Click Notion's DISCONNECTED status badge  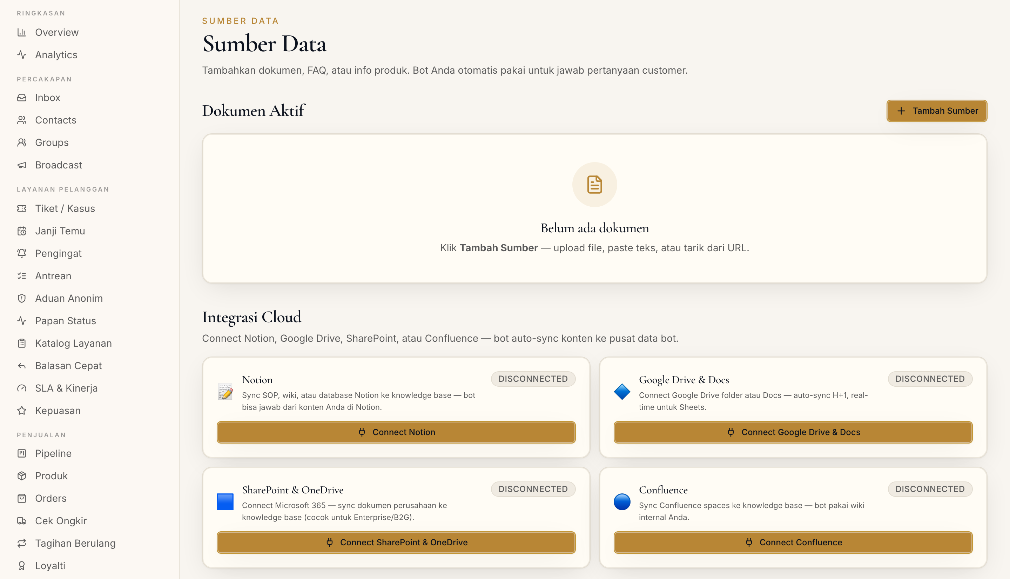tap(533, 379)
